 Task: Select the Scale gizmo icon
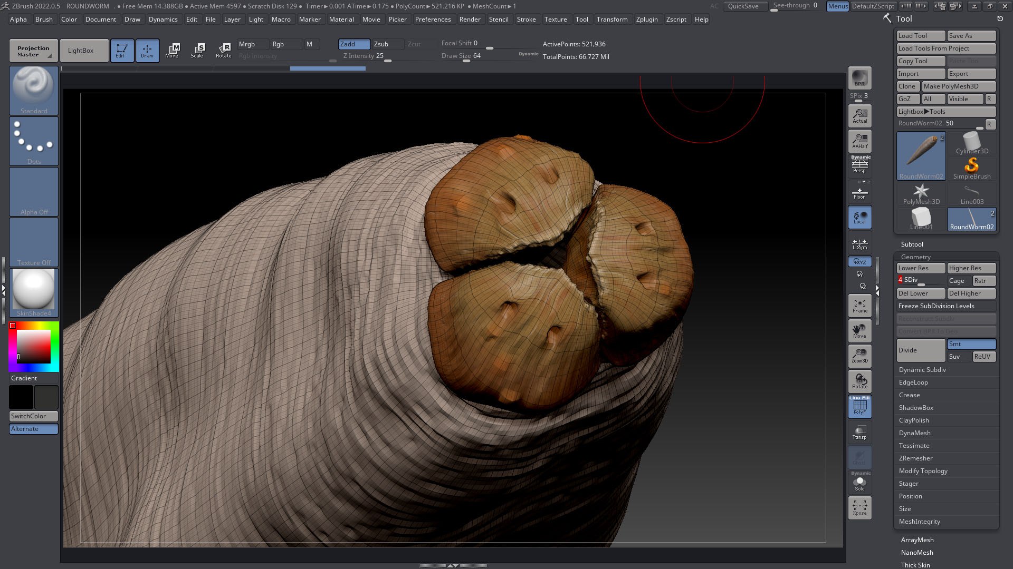(197, 51)
